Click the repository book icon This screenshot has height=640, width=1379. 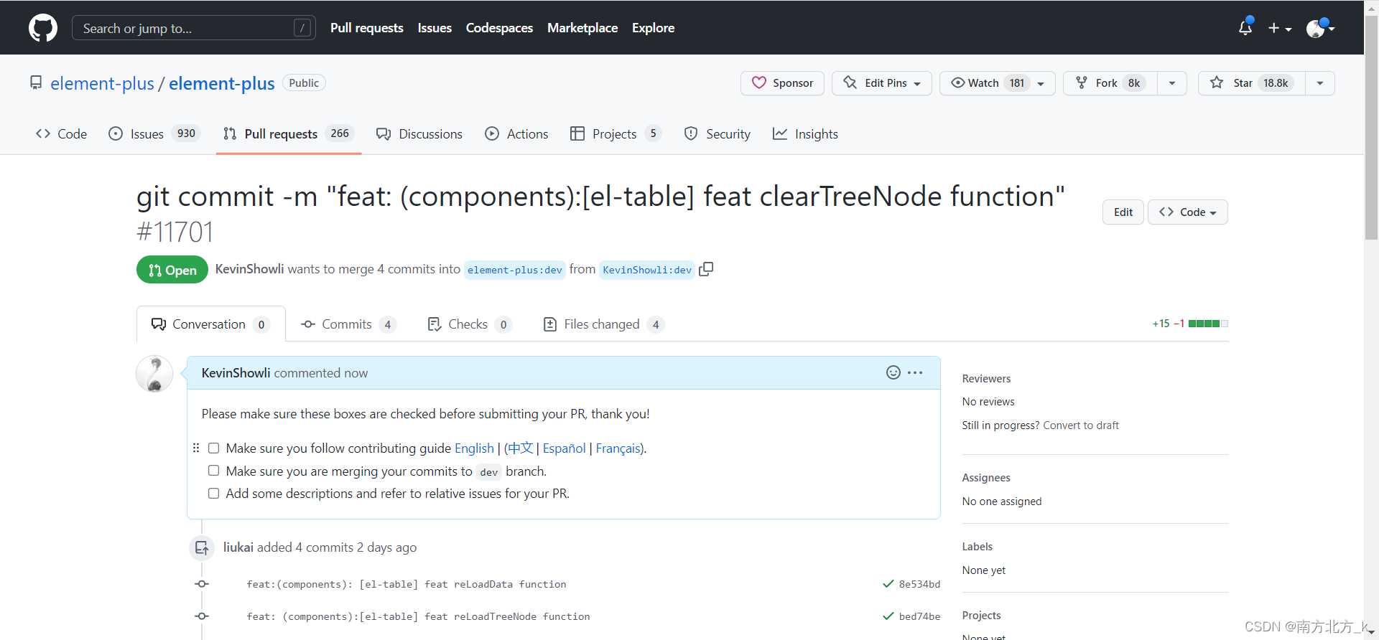pyautogui.click(x=36, y=83)
